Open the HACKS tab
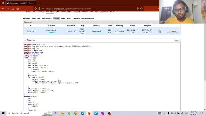The image size is (206, 116). point(63,18)
